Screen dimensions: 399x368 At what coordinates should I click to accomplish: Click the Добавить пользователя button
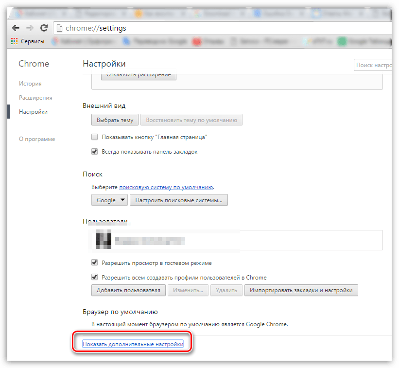point(128,290)
